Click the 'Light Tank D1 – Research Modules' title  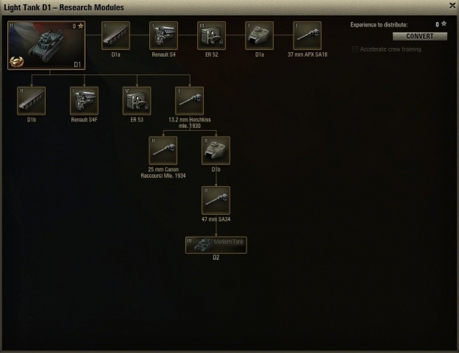tap(64, 7)
